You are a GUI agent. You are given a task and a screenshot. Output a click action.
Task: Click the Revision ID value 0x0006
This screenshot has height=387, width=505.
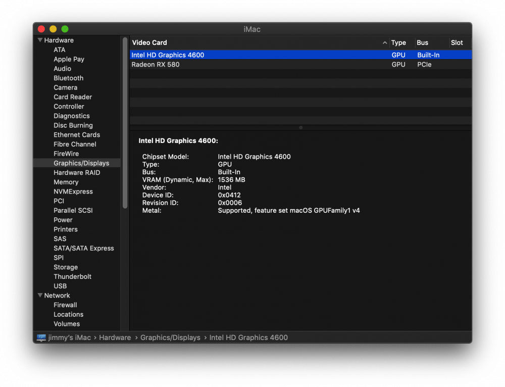pos(230,203)
